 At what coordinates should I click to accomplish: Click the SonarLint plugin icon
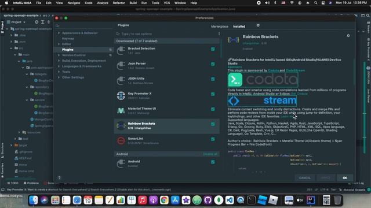pyautogui.click(x=121, y=140)
